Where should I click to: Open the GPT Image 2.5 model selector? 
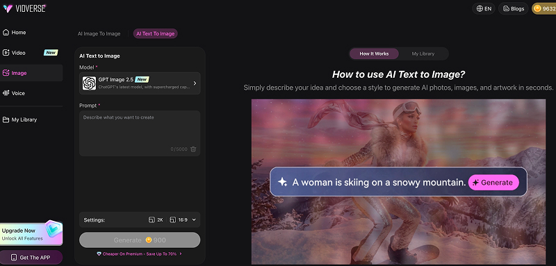[x=140, y=83]
